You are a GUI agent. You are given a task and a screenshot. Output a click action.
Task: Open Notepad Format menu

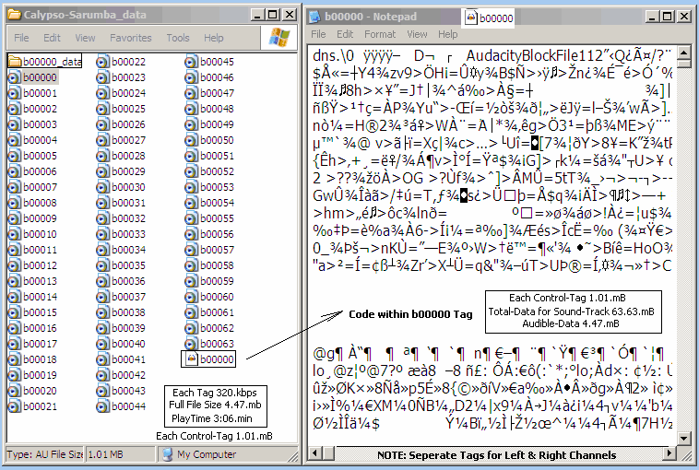[x=380, y=34]
